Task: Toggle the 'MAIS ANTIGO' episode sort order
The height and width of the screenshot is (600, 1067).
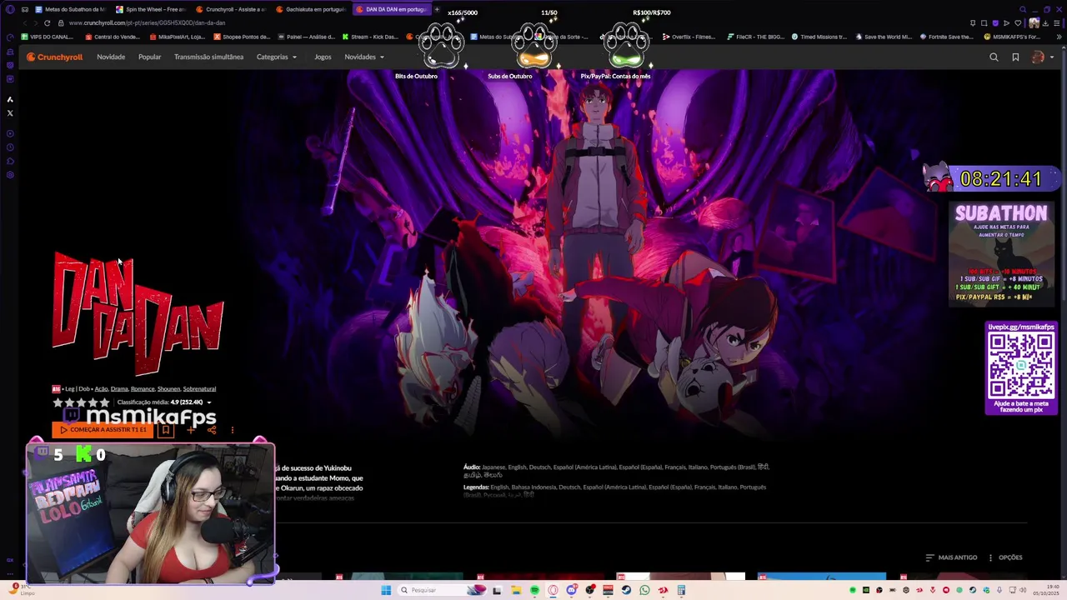Action: tap(951, 557)
